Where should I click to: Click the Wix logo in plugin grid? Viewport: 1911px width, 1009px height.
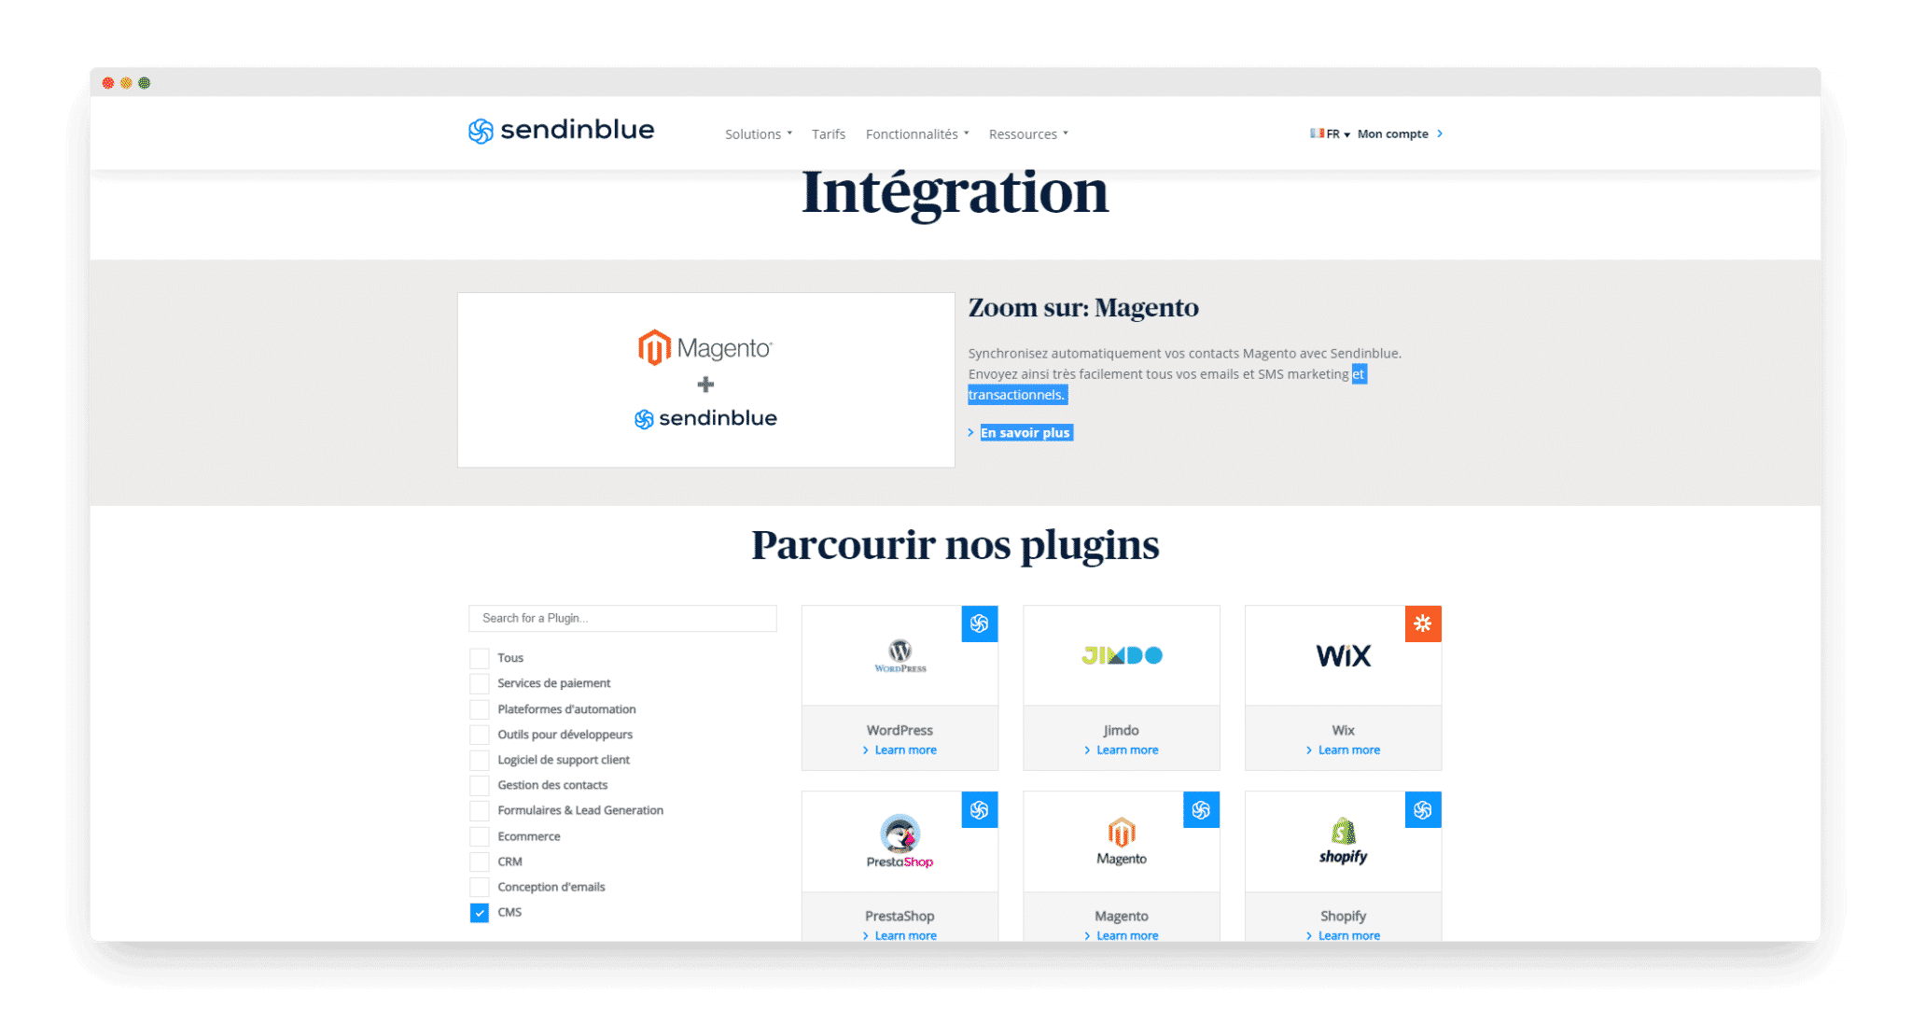[1344, 656]
